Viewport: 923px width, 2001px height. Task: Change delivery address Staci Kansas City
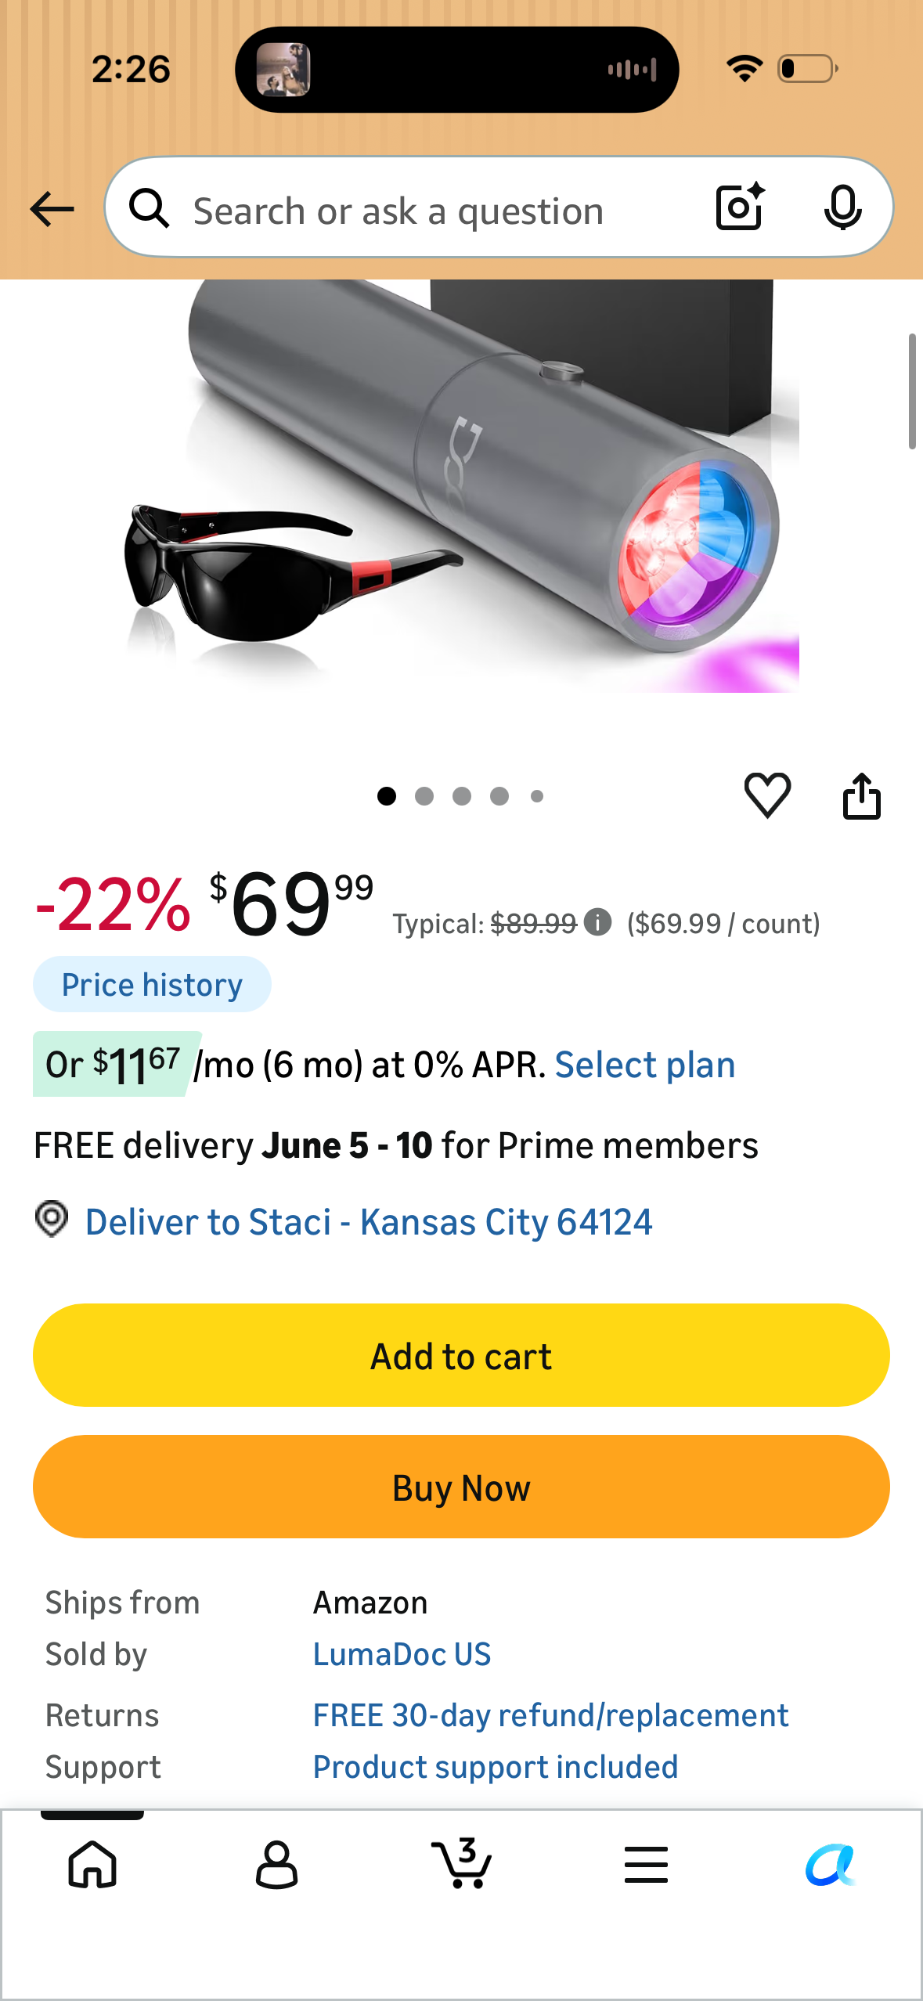click(368, 1221)
